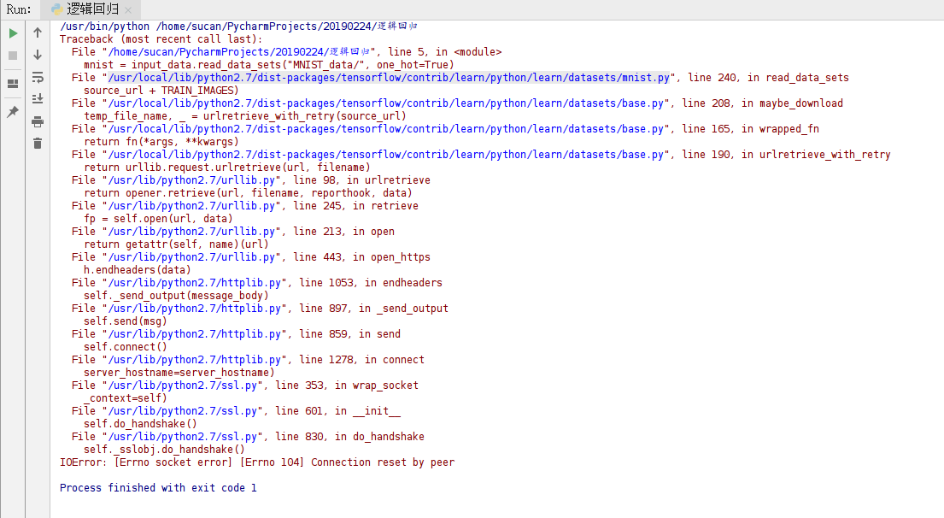Click the 'Traceback (most recent call last):' line
Screen dimensions: 944x518
pyautogui.click(x=161, y=39)
